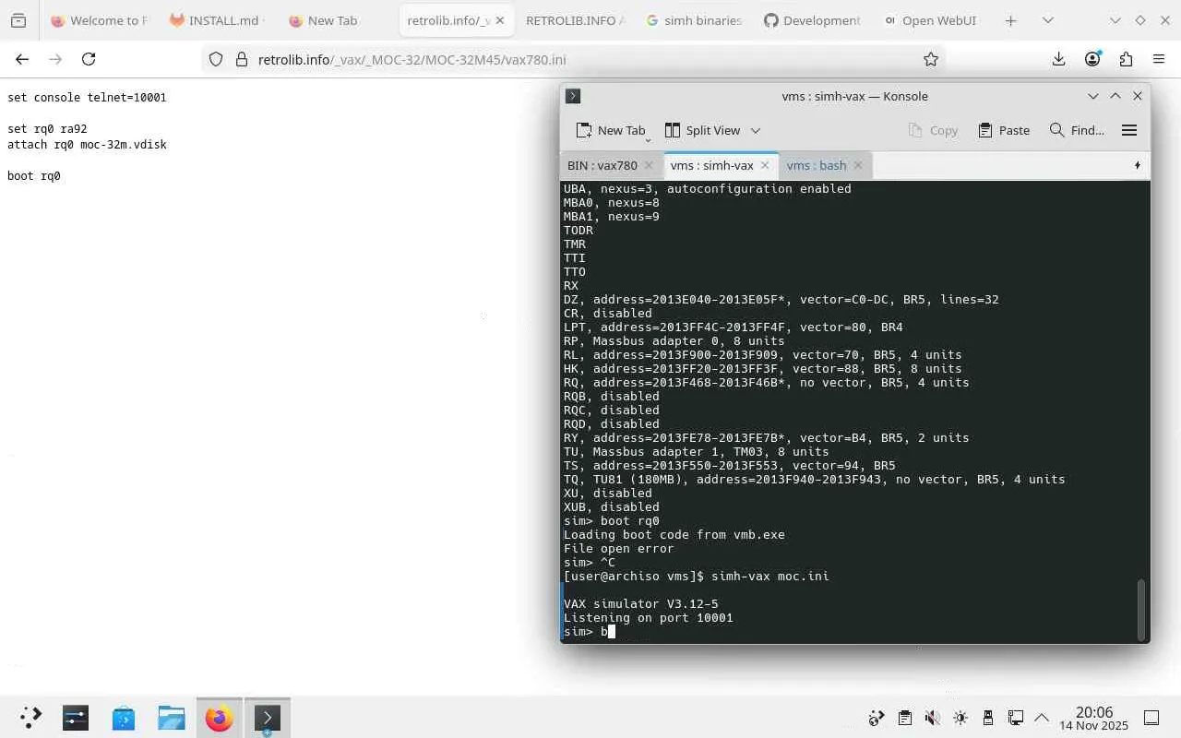Click 'VAX simulator V3.12-5' terminal line
Viewport: 1181px width, 738px height.
[641, 603]
